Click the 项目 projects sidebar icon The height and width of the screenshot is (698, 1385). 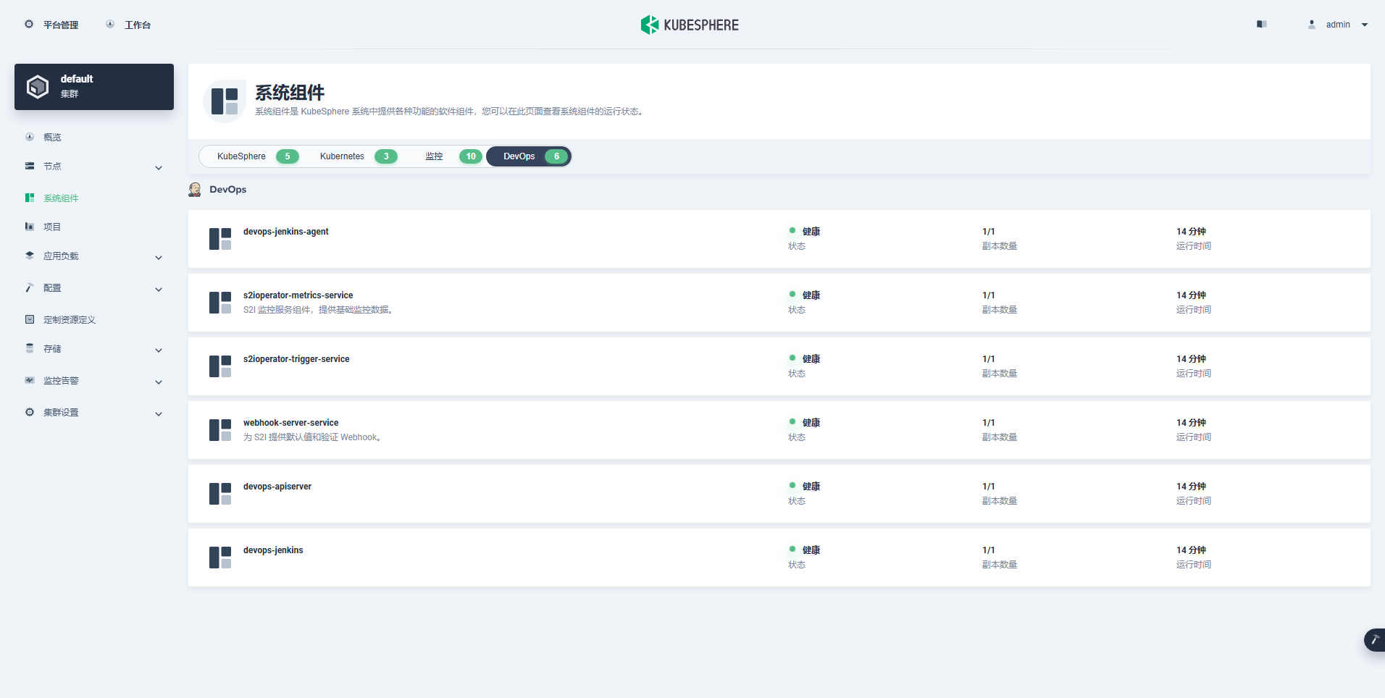[x=30, y=227]
